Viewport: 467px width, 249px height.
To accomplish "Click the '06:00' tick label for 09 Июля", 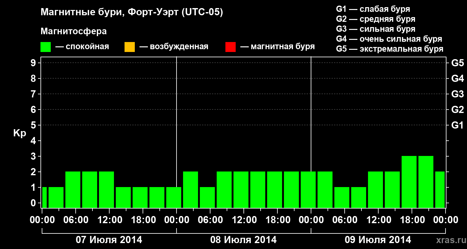I will 344,220.
